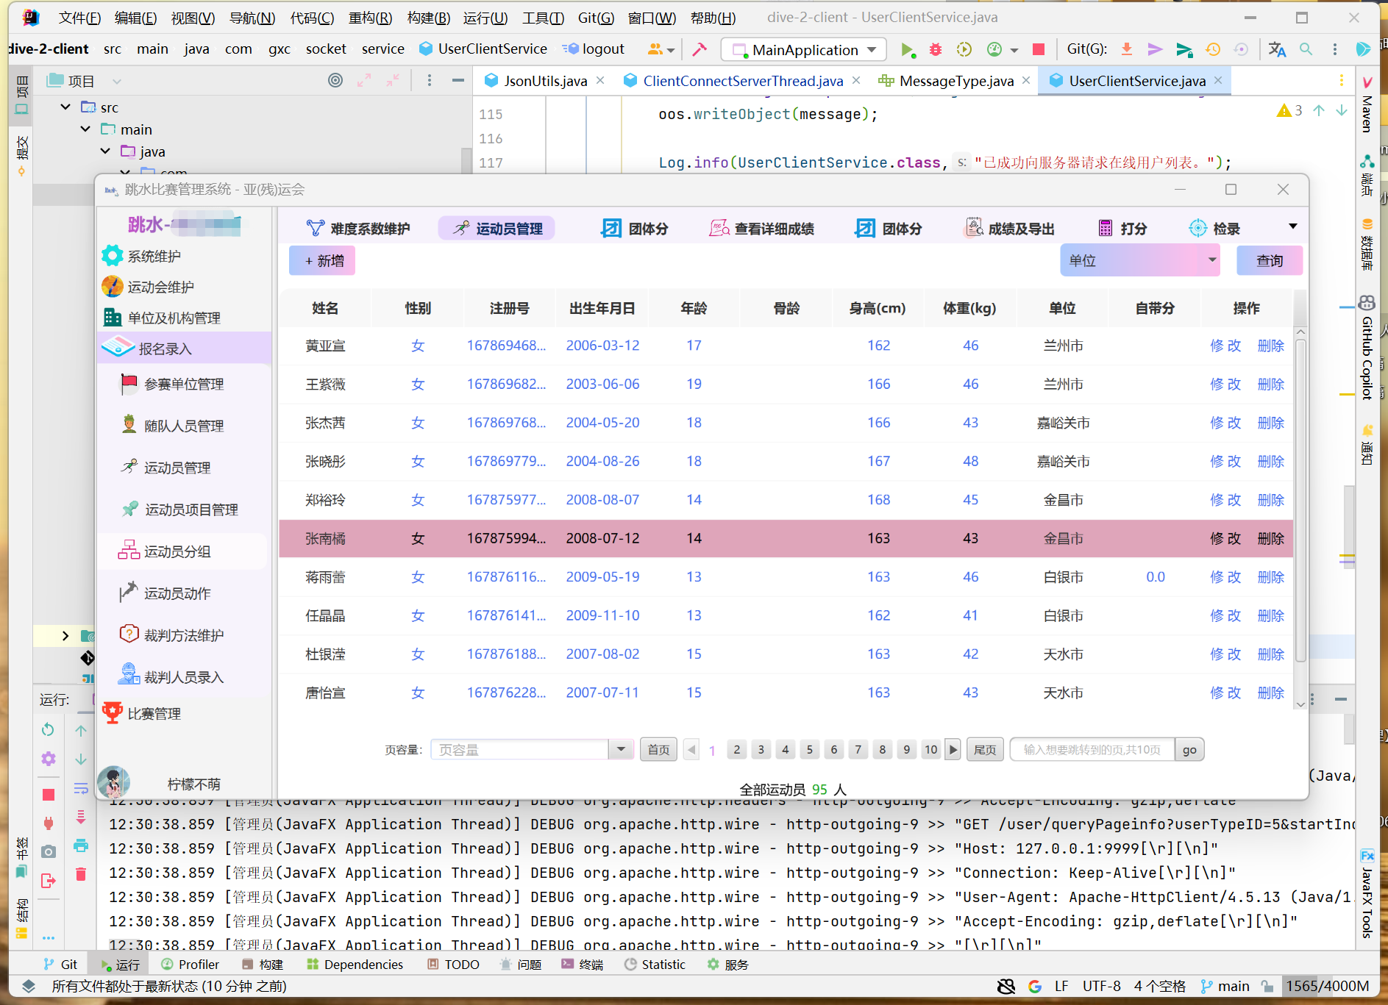Open the 重构(R) menu
This screenshot has width=1388, height=1005.
370,18
